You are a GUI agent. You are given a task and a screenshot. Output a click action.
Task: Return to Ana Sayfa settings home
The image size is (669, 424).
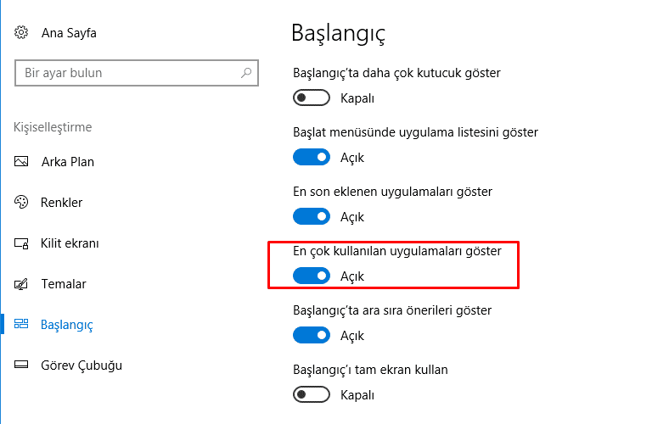(x=68, y=33)
